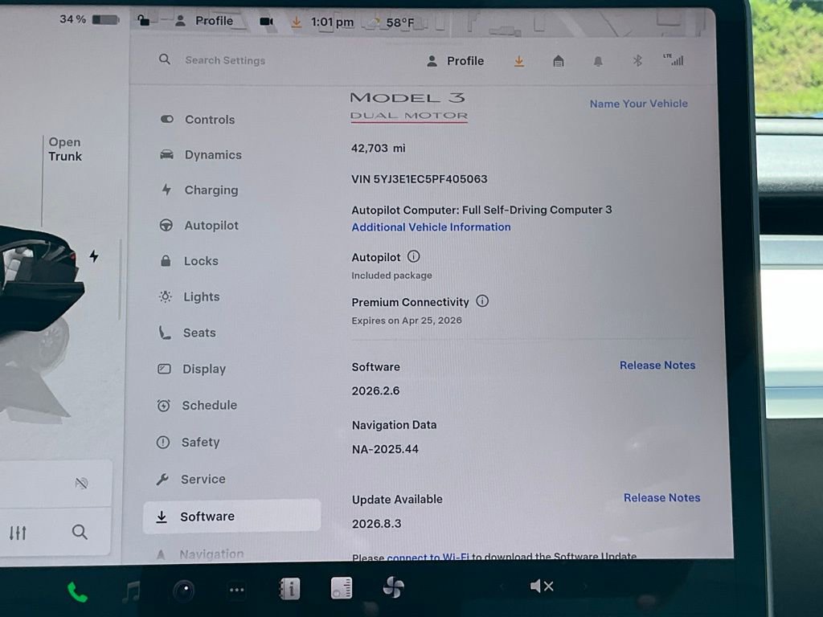This screenshot has height=617, width=823.
Task: Launch the dashcam camera app in dock
Action: (x=183, y=591)
